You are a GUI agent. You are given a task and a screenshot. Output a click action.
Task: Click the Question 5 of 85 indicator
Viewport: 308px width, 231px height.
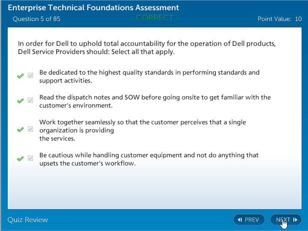[x=36, y=19]
